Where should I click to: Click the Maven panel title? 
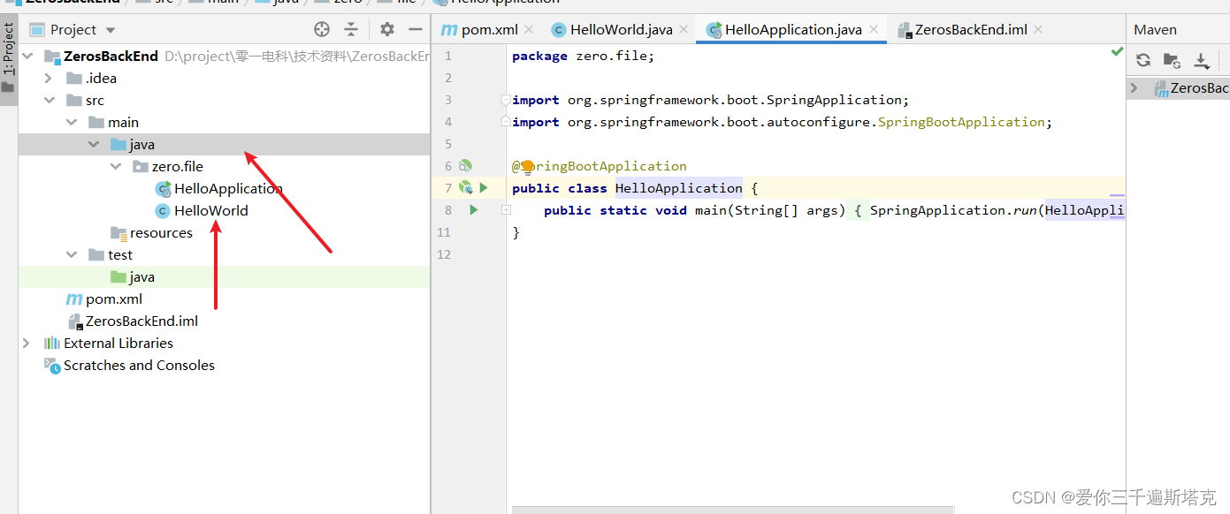1155,29
